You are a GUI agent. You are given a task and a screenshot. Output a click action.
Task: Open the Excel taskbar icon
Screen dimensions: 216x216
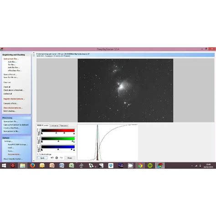click(72, 165)
